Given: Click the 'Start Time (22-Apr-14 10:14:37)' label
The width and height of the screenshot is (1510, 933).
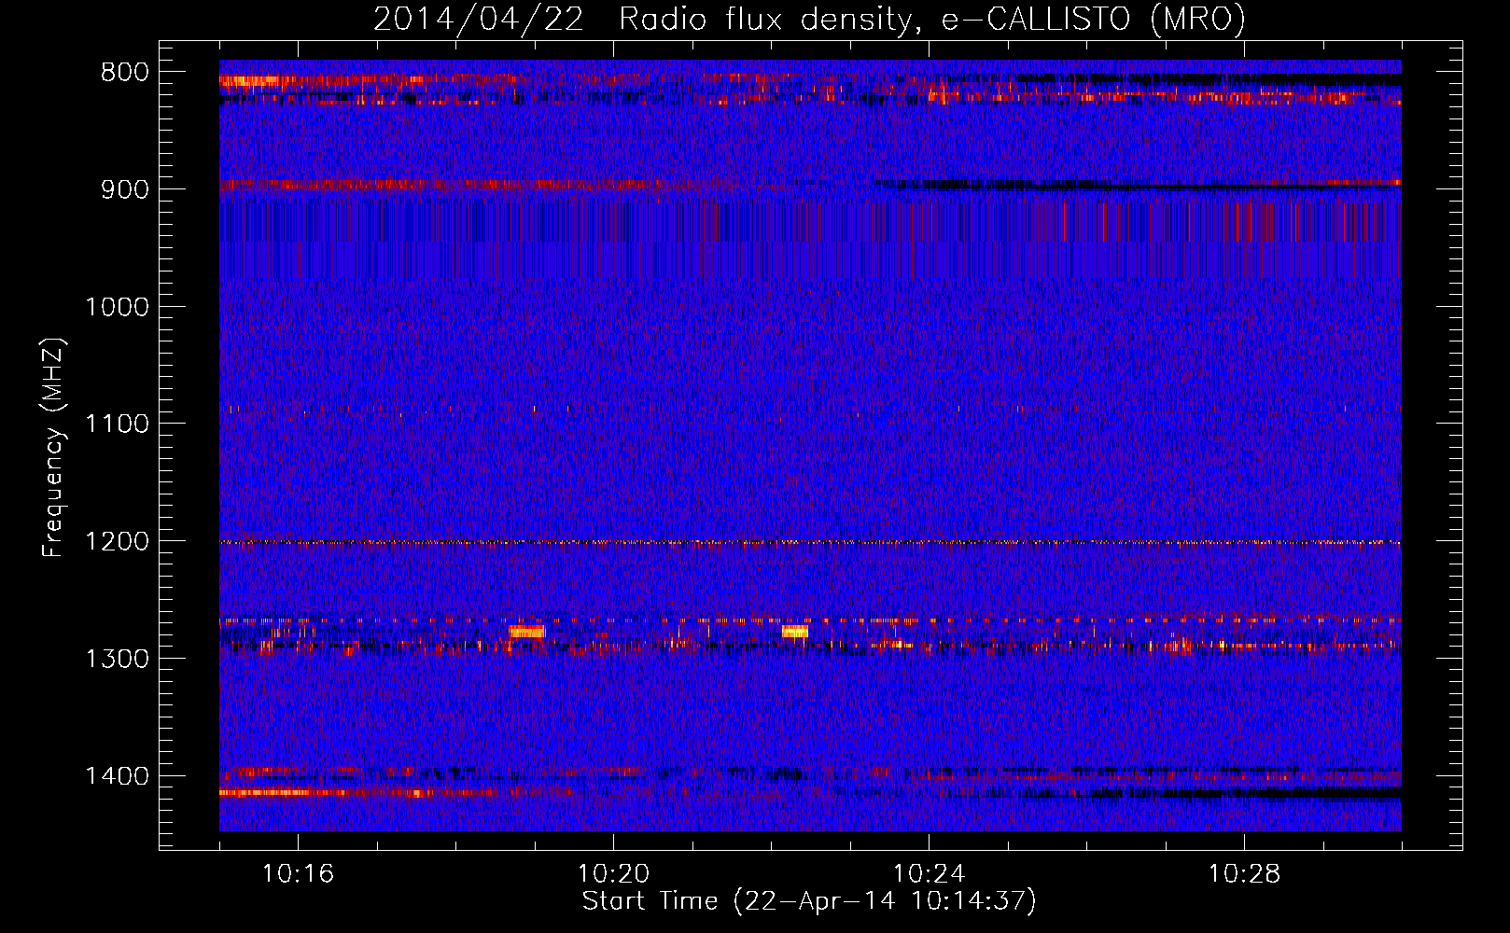Looking at the screenshot, I should [809, 901].
